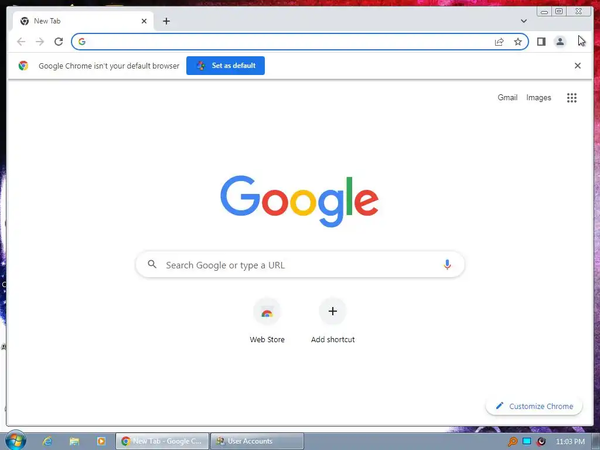The height and width of the screenshot is (450, 600).
Task: Open the Google apps grid
Action: click(572, 98)
